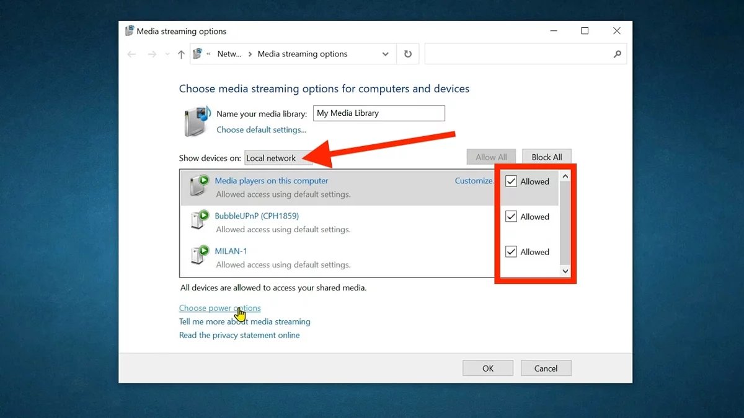
Task: Click the Forward navigation arrow
Action: [x=152, y=54]
